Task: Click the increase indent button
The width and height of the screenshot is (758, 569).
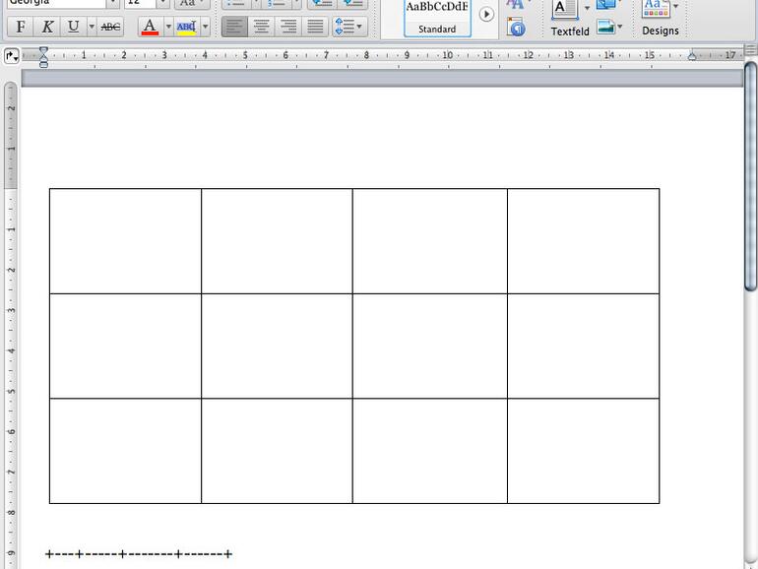Action: click(x=352, y=3)
